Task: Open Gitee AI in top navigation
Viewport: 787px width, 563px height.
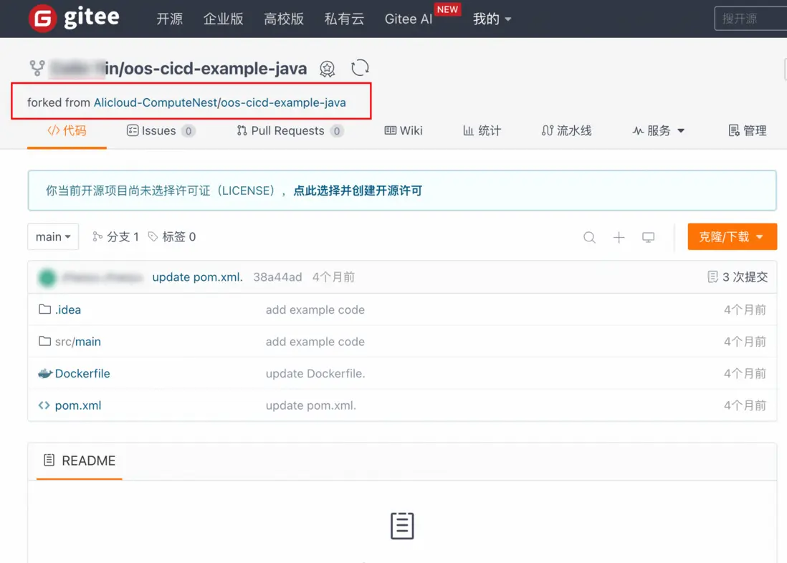Action: [408, 19]
